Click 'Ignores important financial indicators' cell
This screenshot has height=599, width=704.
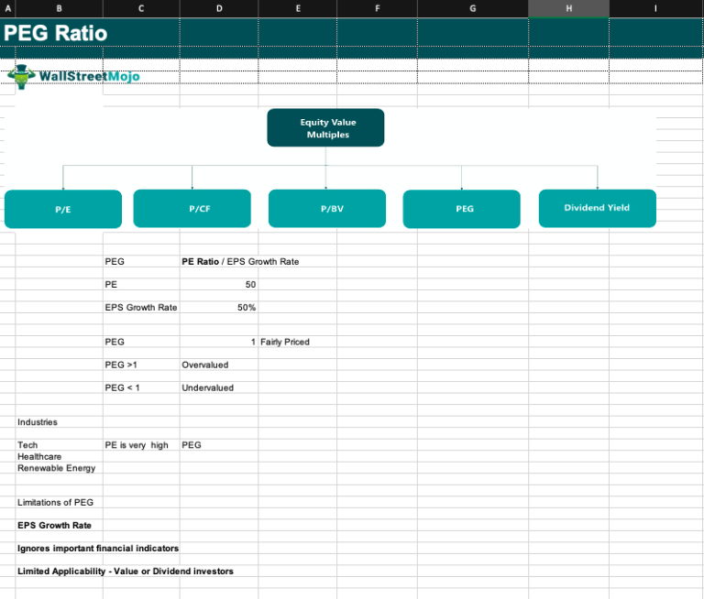pyautogui.click(x=98, y=549)
